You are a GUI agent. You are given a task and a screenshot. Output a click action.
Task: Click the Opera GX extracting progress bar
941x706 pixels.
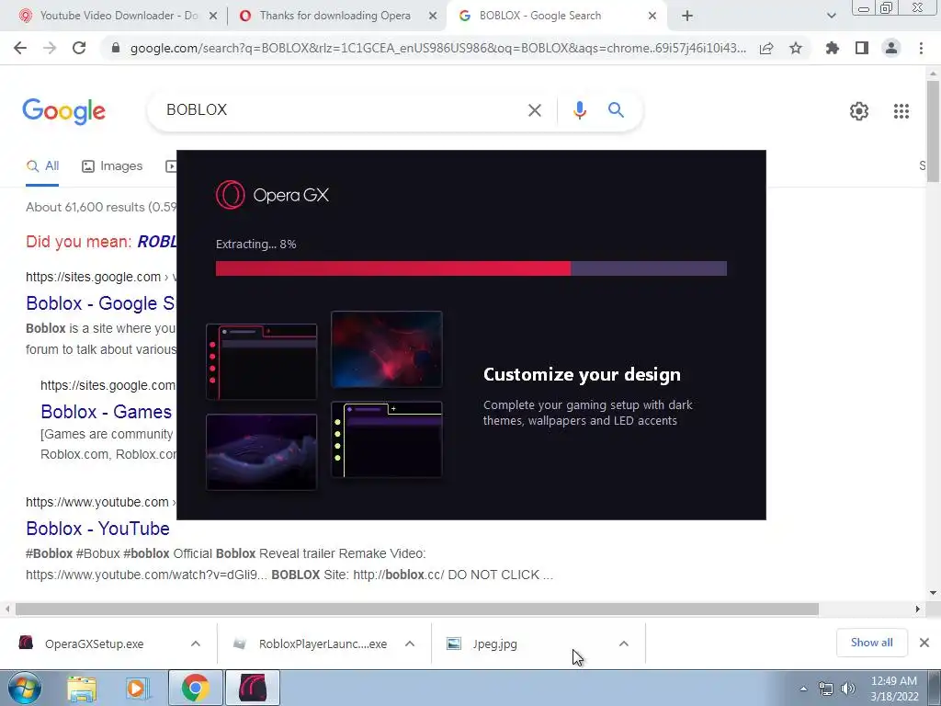[x=471, y=268]
